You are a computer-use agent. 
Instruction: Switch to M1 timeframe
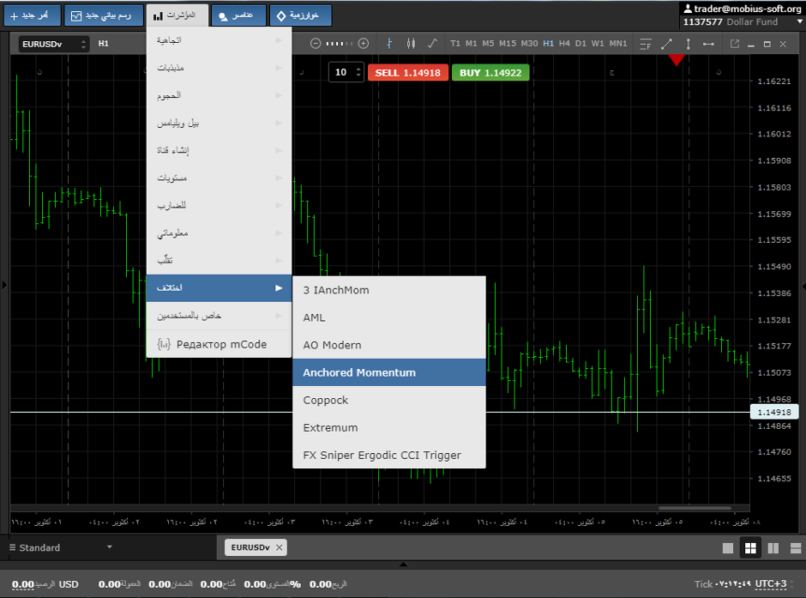pos(472,44)
